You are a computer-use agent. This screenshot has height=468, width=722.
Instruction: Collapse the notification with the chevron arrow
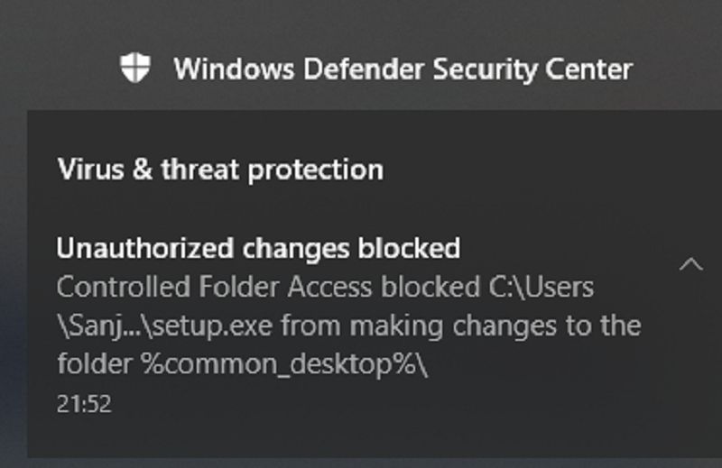point(690,264)
